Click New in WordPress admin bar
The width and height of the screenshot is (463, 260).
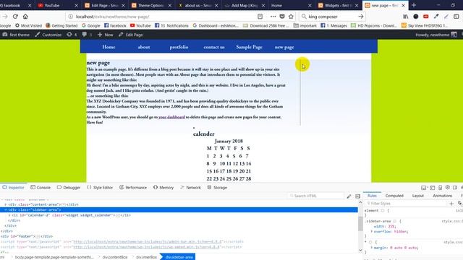click(x=105, y=35)
